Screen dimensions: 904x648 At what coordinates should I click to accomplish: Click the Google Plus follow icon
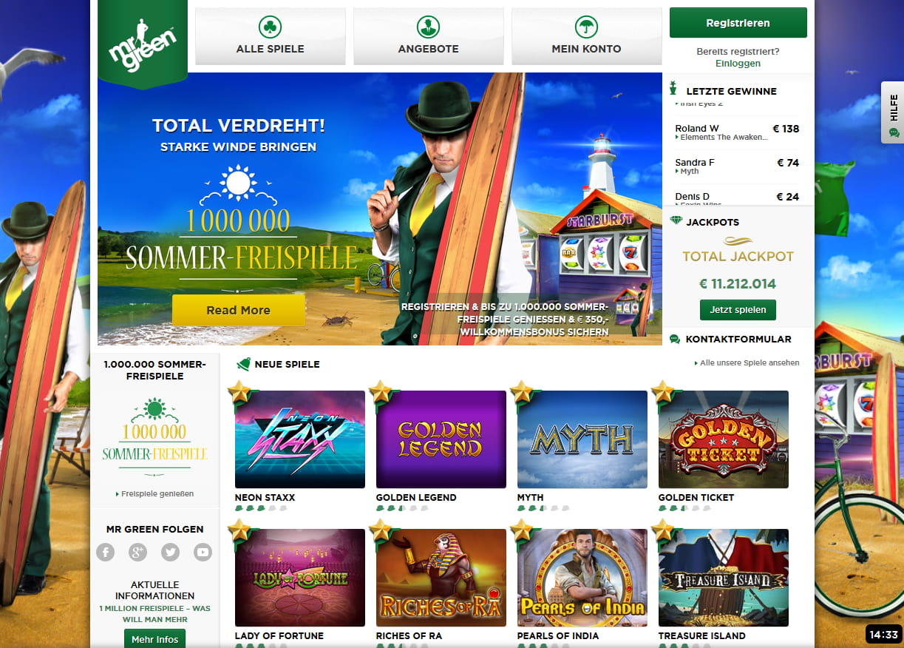137,552
